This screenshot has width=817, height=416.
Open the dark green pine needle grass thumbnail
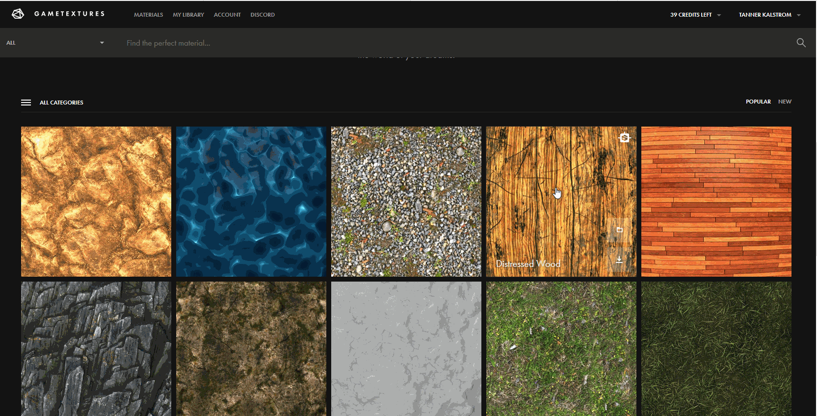(x=716, y=349)
